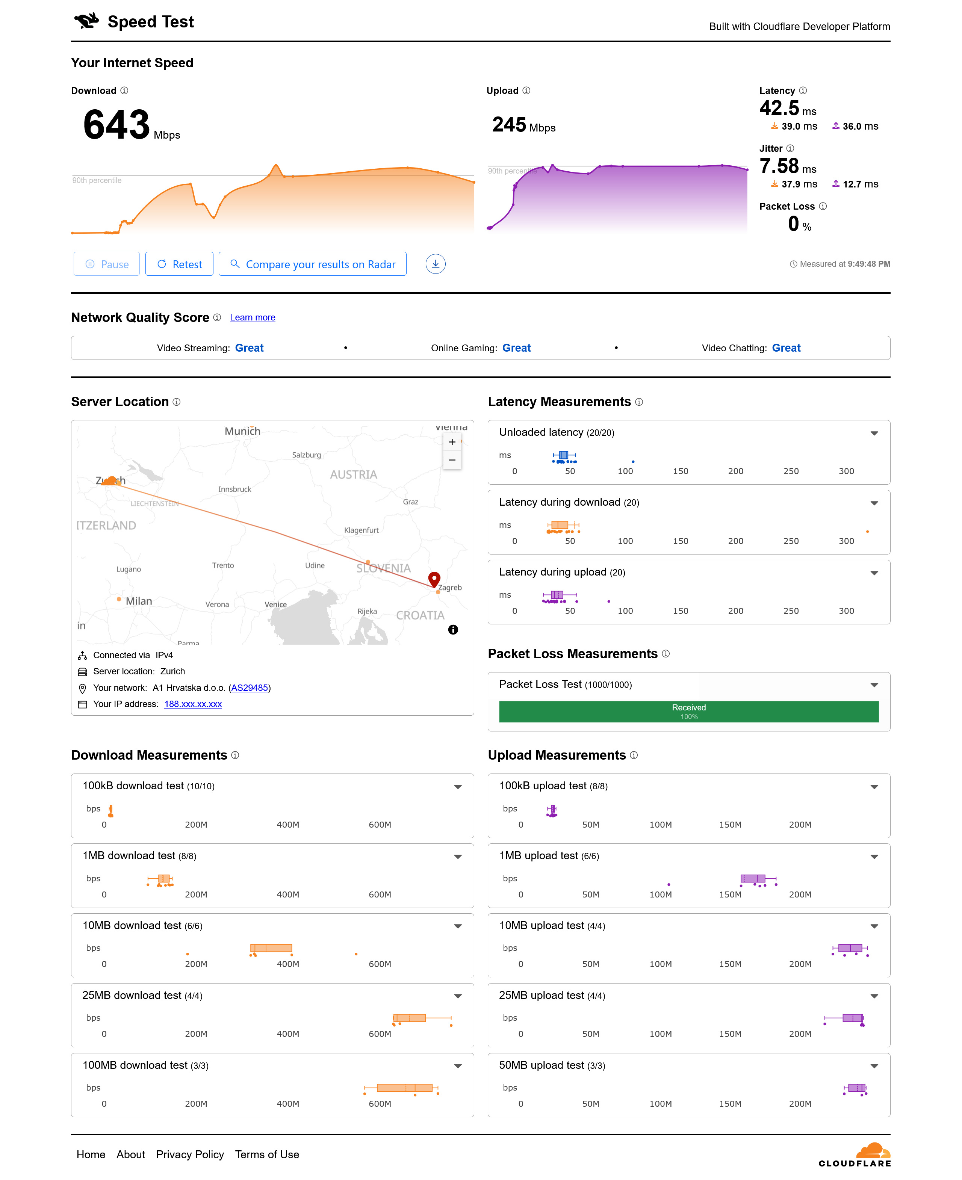Image resolution: width=962 pixels, height=1180 pixels.
Task: Expand the 10MB download test panel
Action: [x=458, y=926]
